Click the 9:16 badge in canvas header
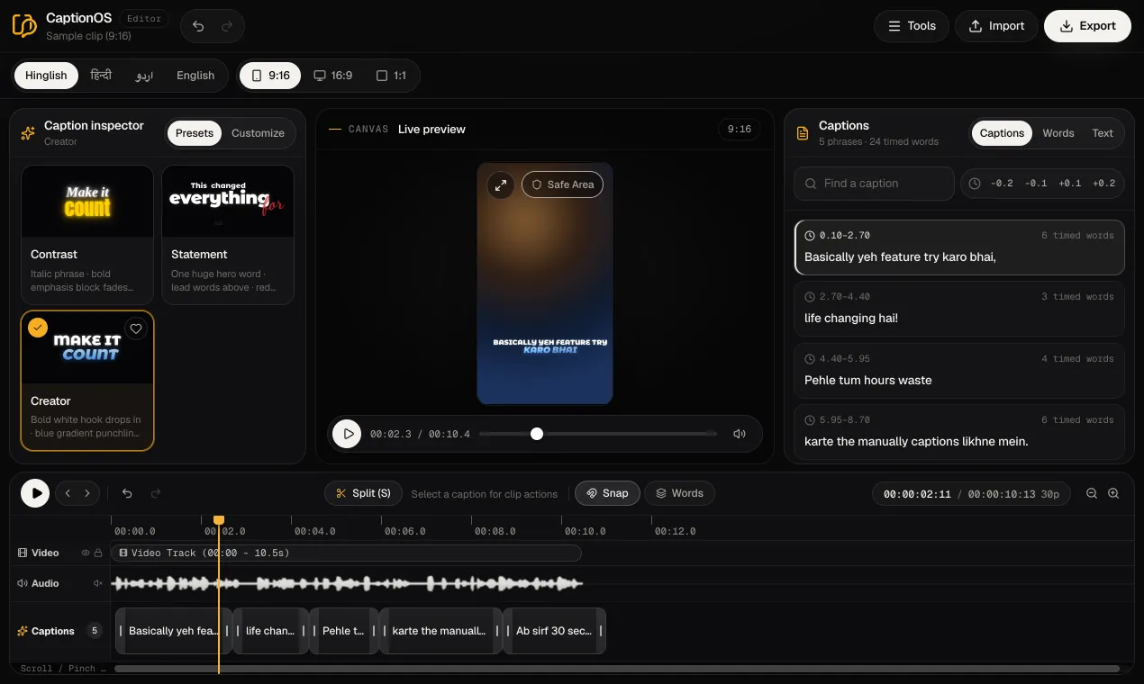This screenshot has height=684, width=1144. [740, 130]
